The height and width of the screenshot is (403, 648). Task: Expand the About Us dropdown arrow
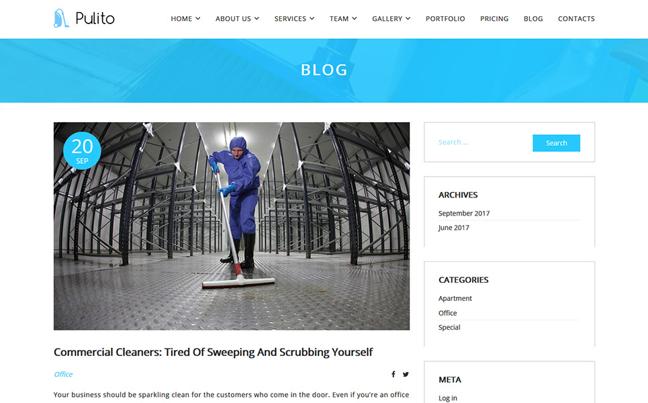coord(257,19)
